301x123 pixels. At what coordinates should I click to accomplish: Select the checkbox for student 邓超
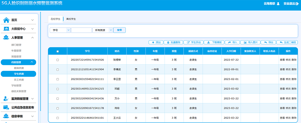[58, 89]
